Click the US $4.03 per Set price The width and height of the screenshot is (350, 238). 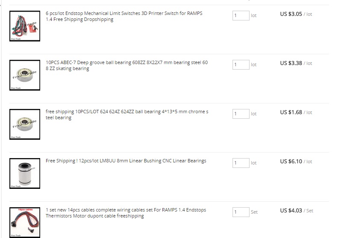coord(297,211)
